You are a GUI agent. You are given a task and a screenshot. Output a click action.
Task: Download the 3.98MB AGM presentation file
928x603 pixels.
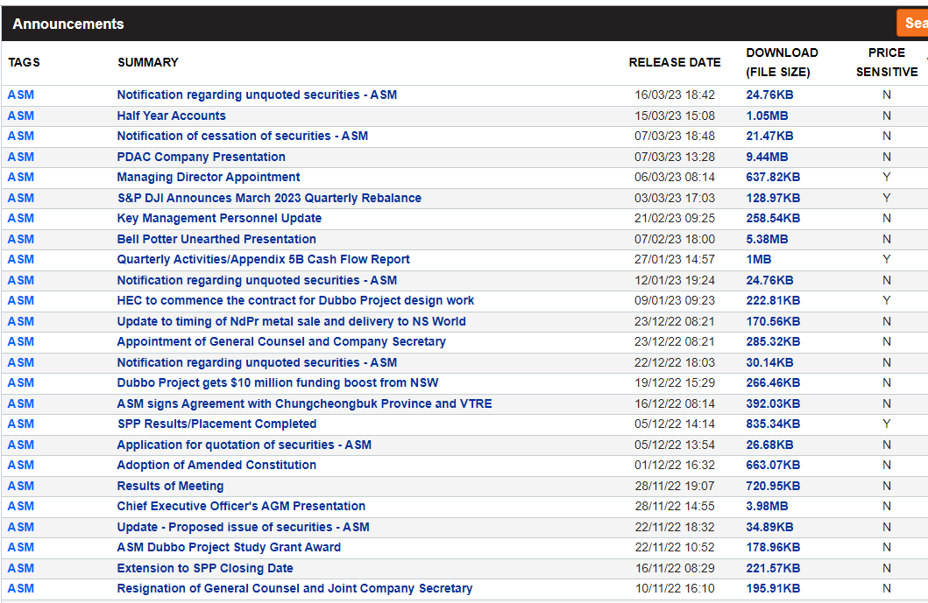tap(767, 506)
